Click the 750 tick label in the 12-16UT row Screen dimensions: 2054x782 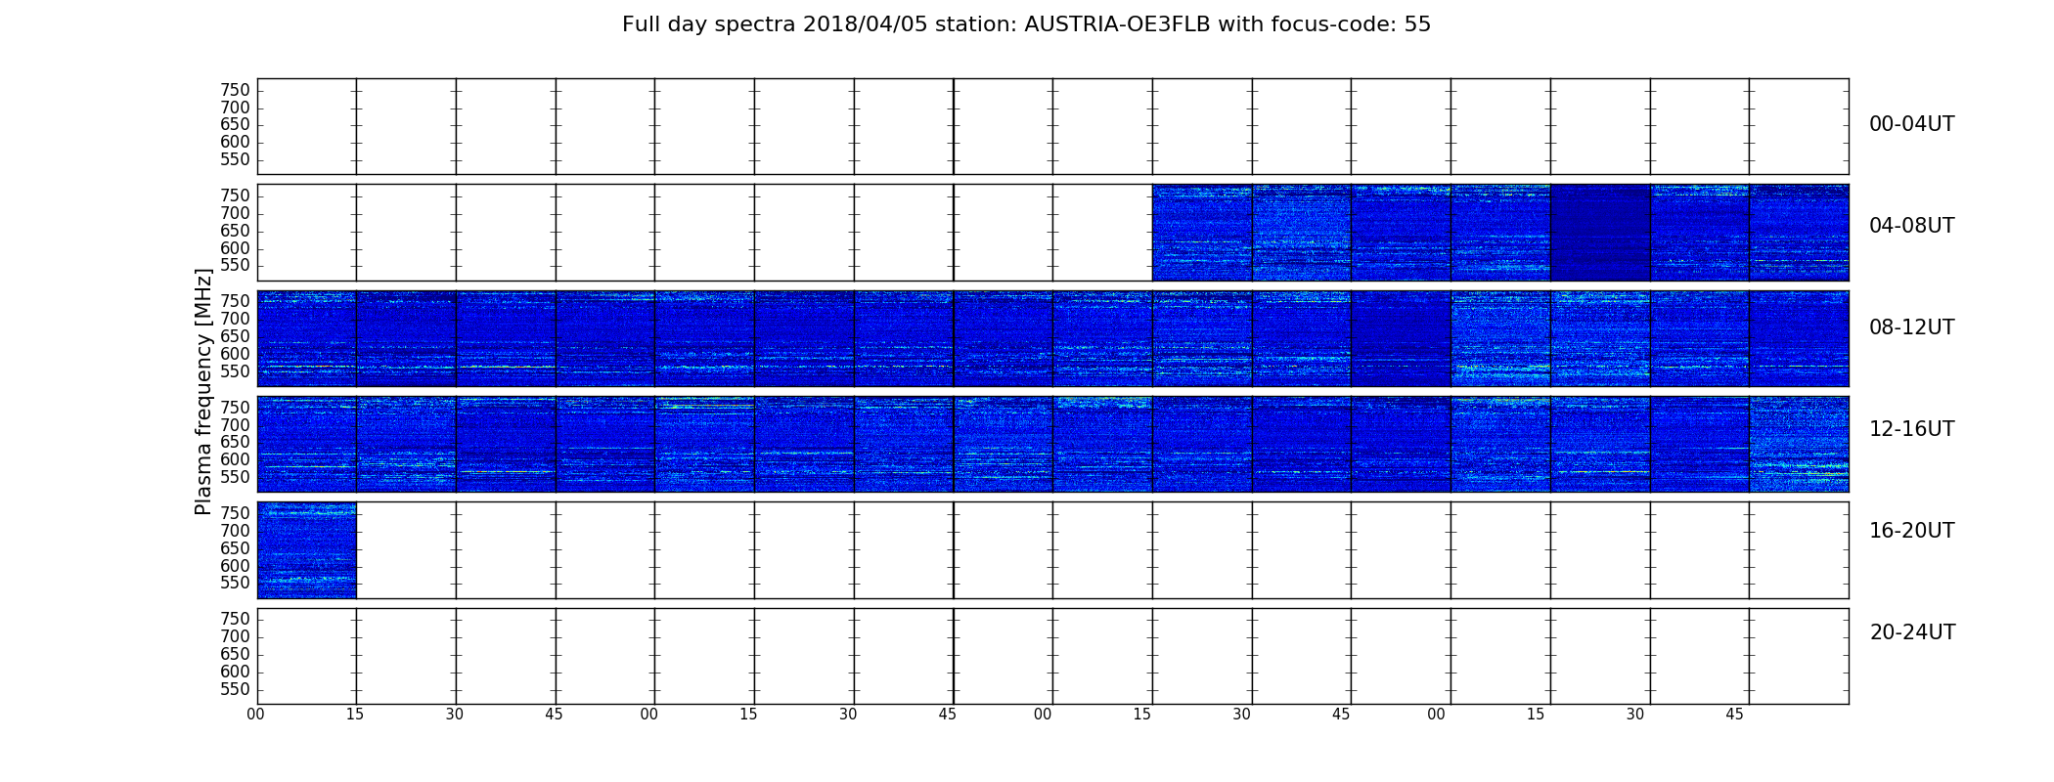tap(235, 408)
